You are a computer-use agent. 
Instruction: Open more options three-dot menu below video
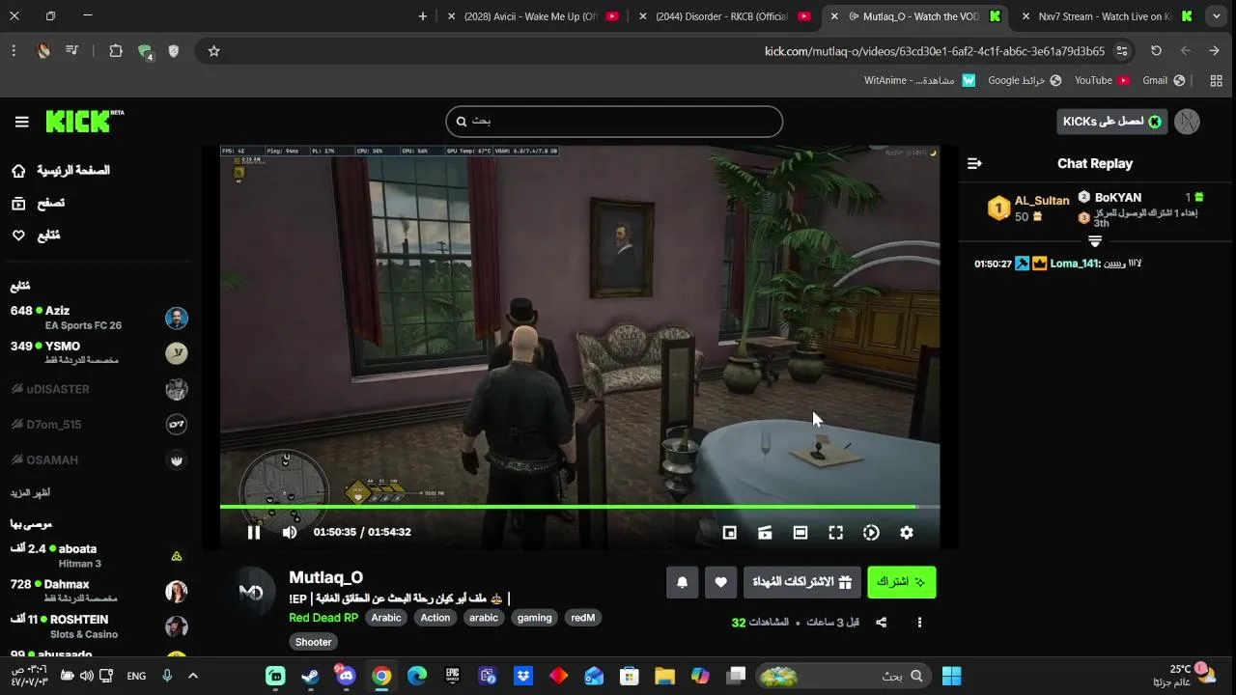pyautogui.click(x=919, y=623)
